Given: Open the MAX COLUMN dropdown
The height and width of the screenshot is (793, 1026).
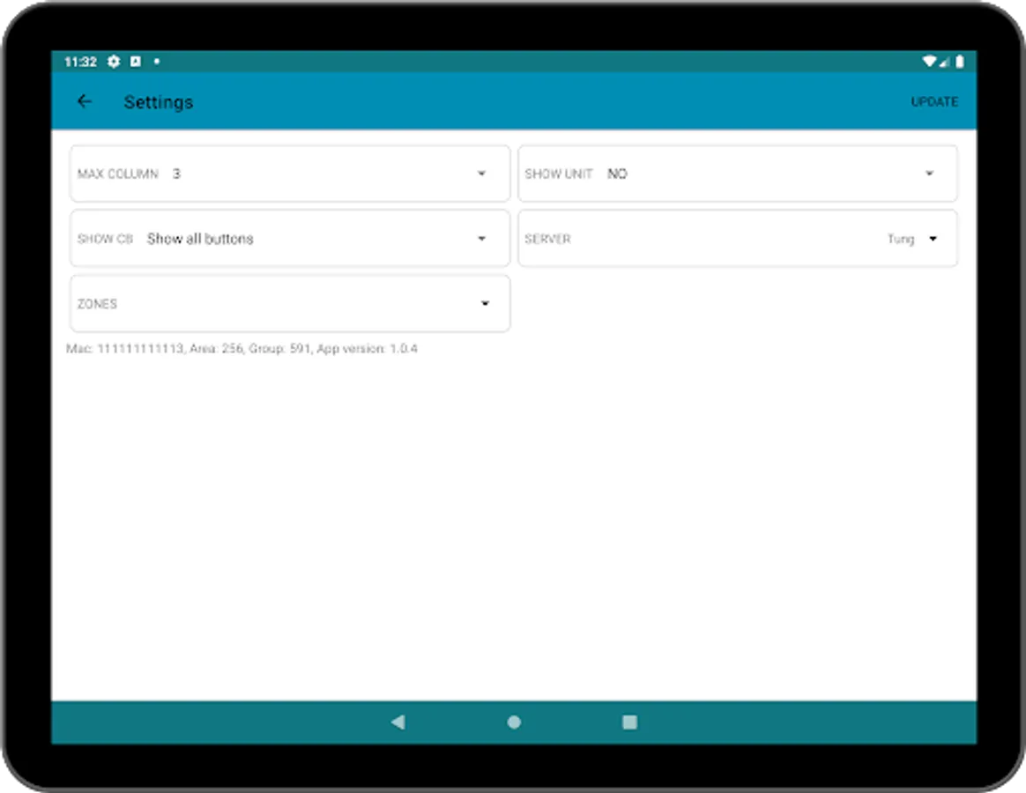Looking at the screenshot, I should coord(290,174).
